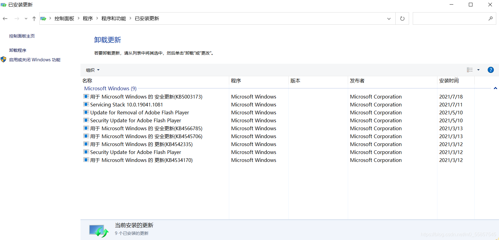Click install date 2021/7/18

pyautogui.click(x=451, y=97)
